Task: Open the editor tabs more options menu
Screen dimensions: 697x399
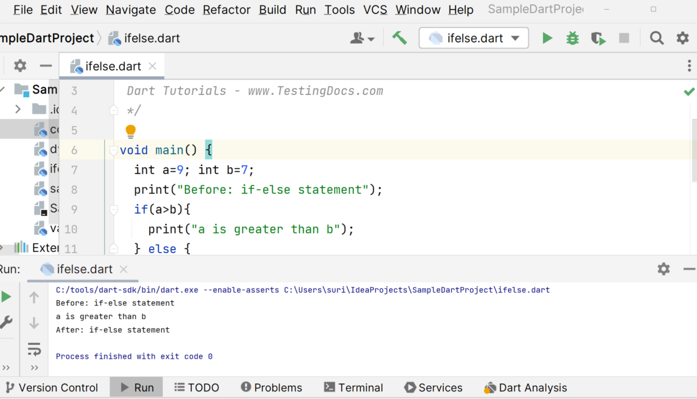Action: (x=689, y=66)
